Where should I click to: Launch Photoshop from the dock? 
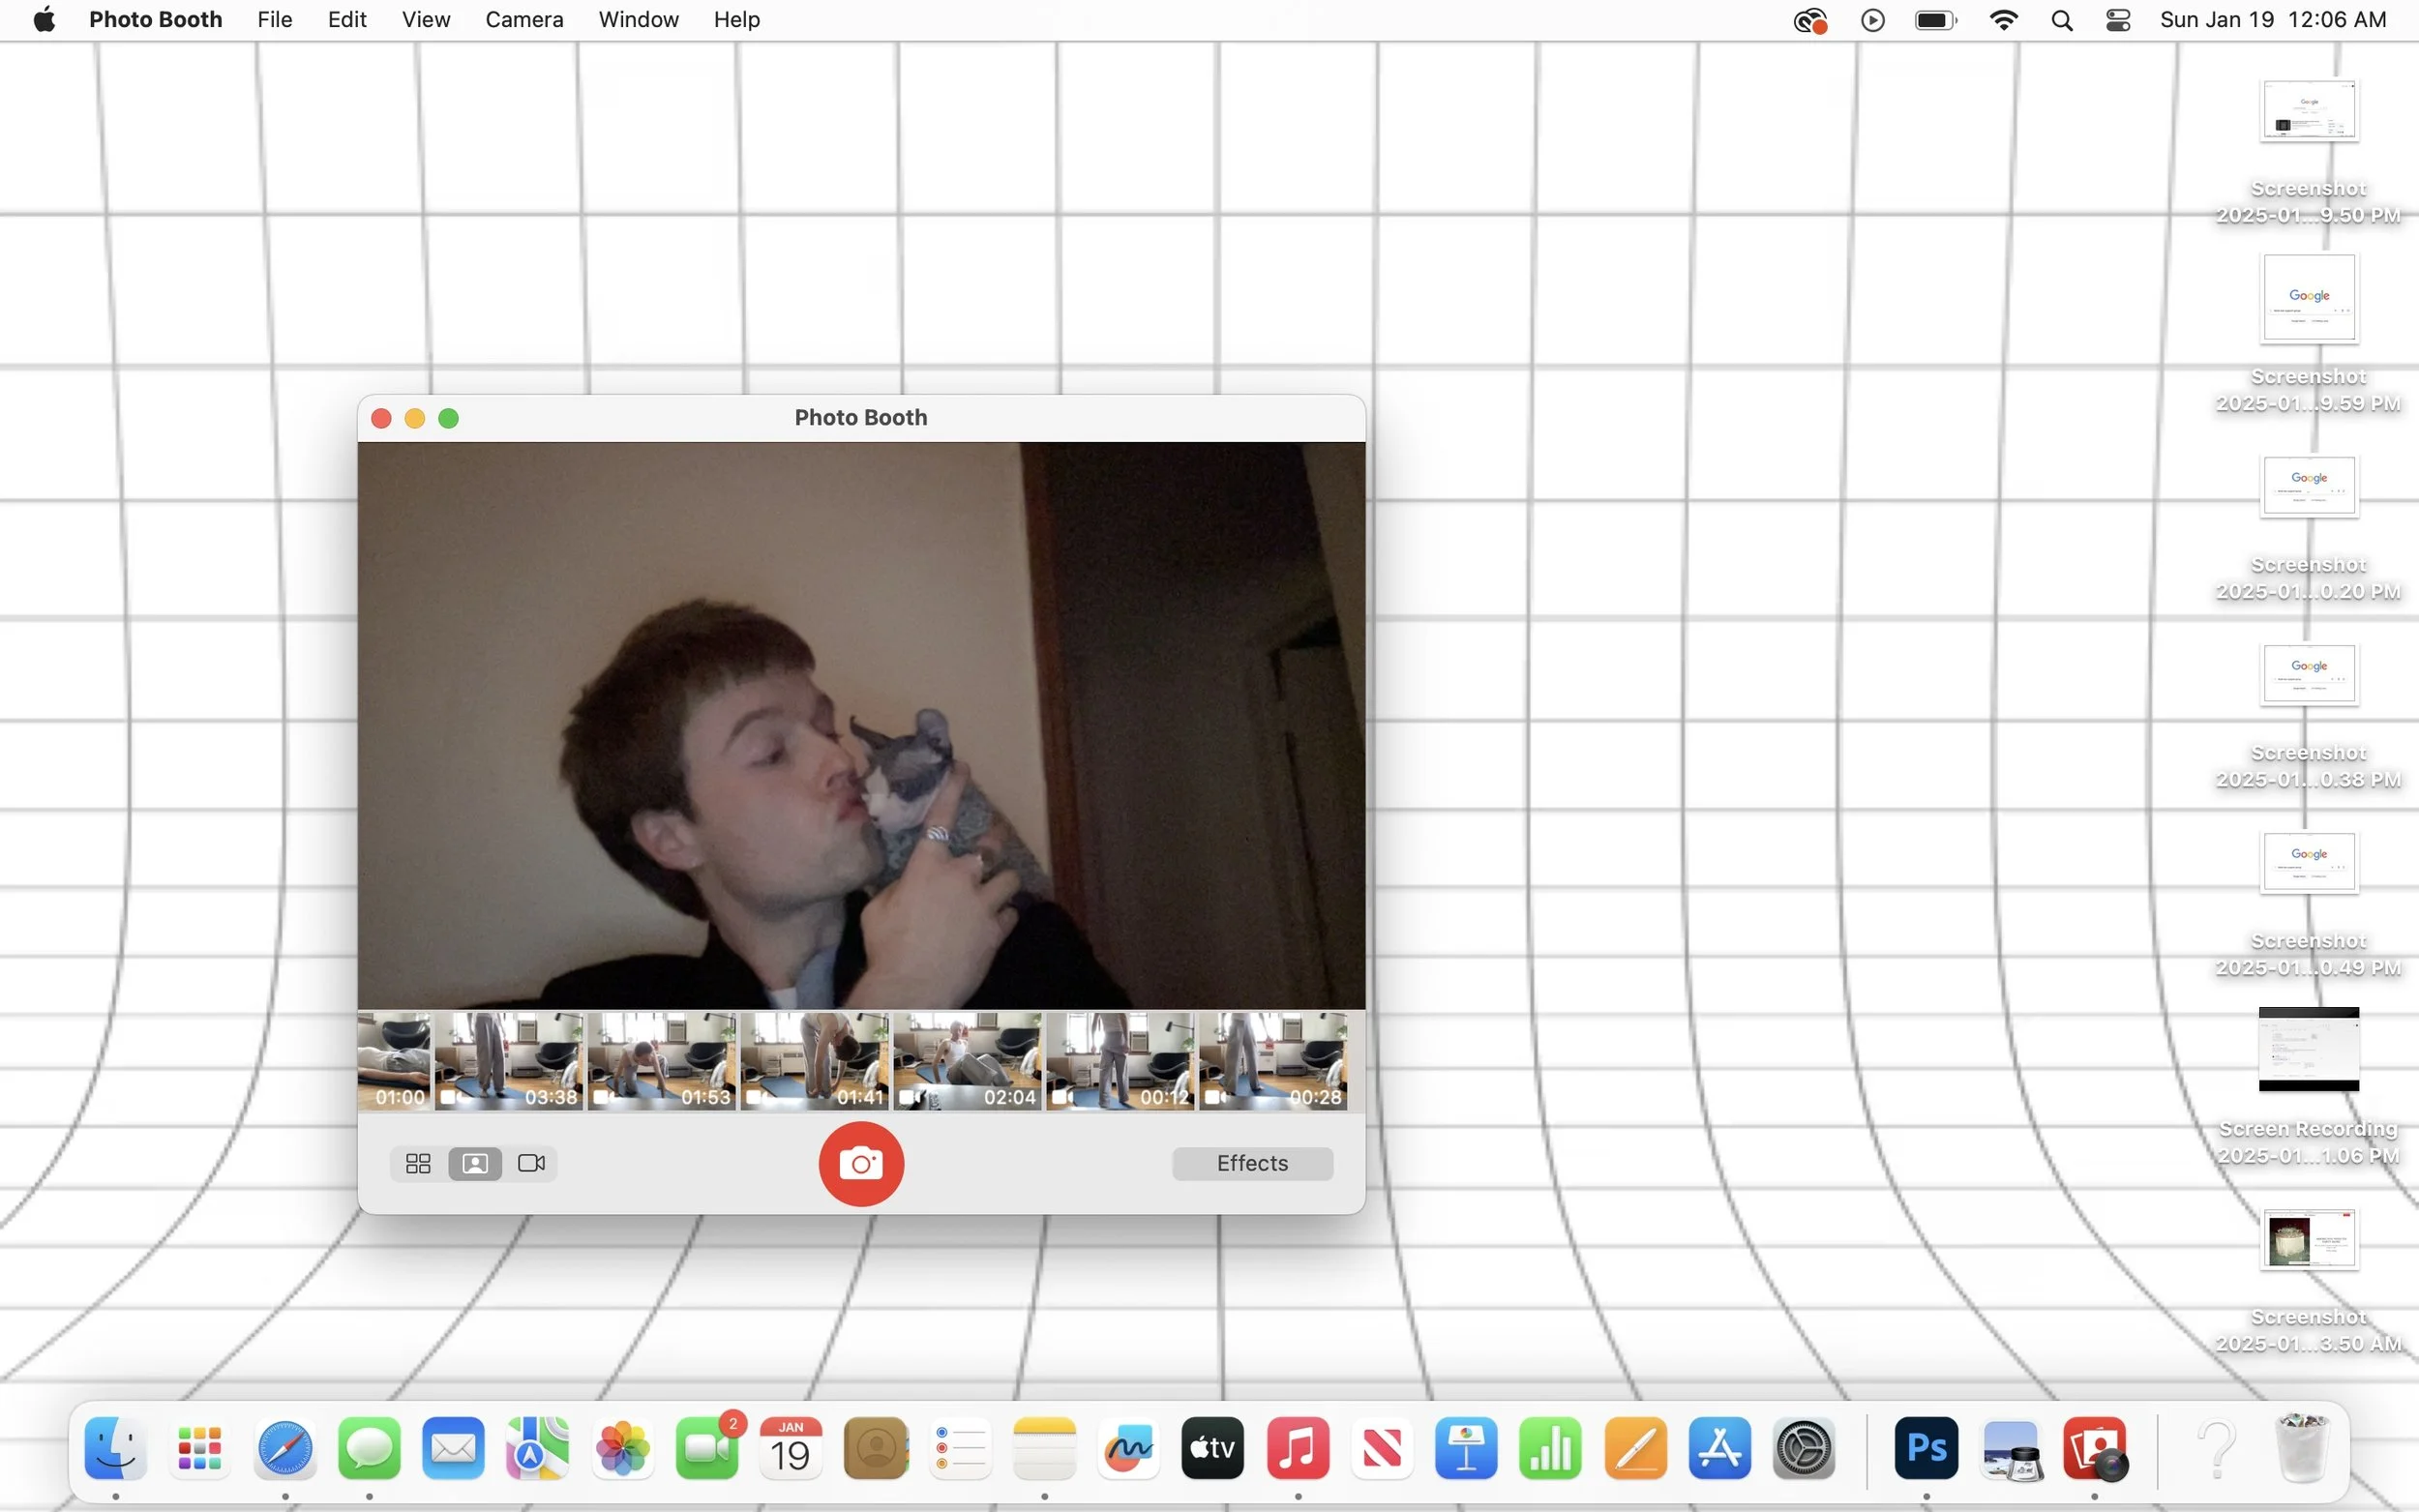[x=1926, y=1447]
